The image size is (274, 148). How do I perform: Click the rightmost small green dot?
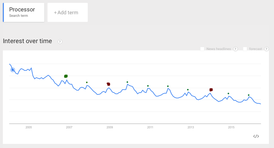point(249,95)
